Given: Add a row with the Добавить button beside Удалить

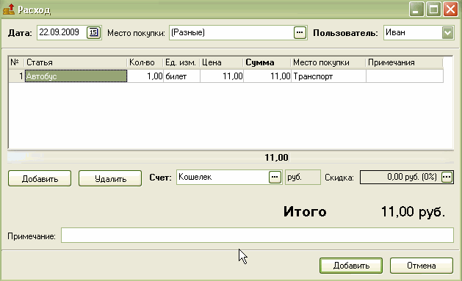Looking at the screenshot, I should pos(40,178).
